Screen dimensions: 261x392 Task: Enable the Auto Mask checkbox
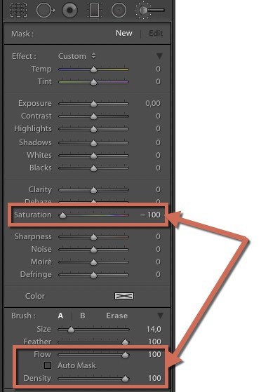coord(48,365)
